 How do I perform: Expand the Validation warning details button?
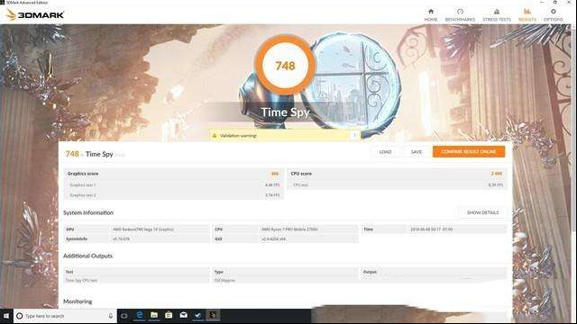[x=354, y=136]
